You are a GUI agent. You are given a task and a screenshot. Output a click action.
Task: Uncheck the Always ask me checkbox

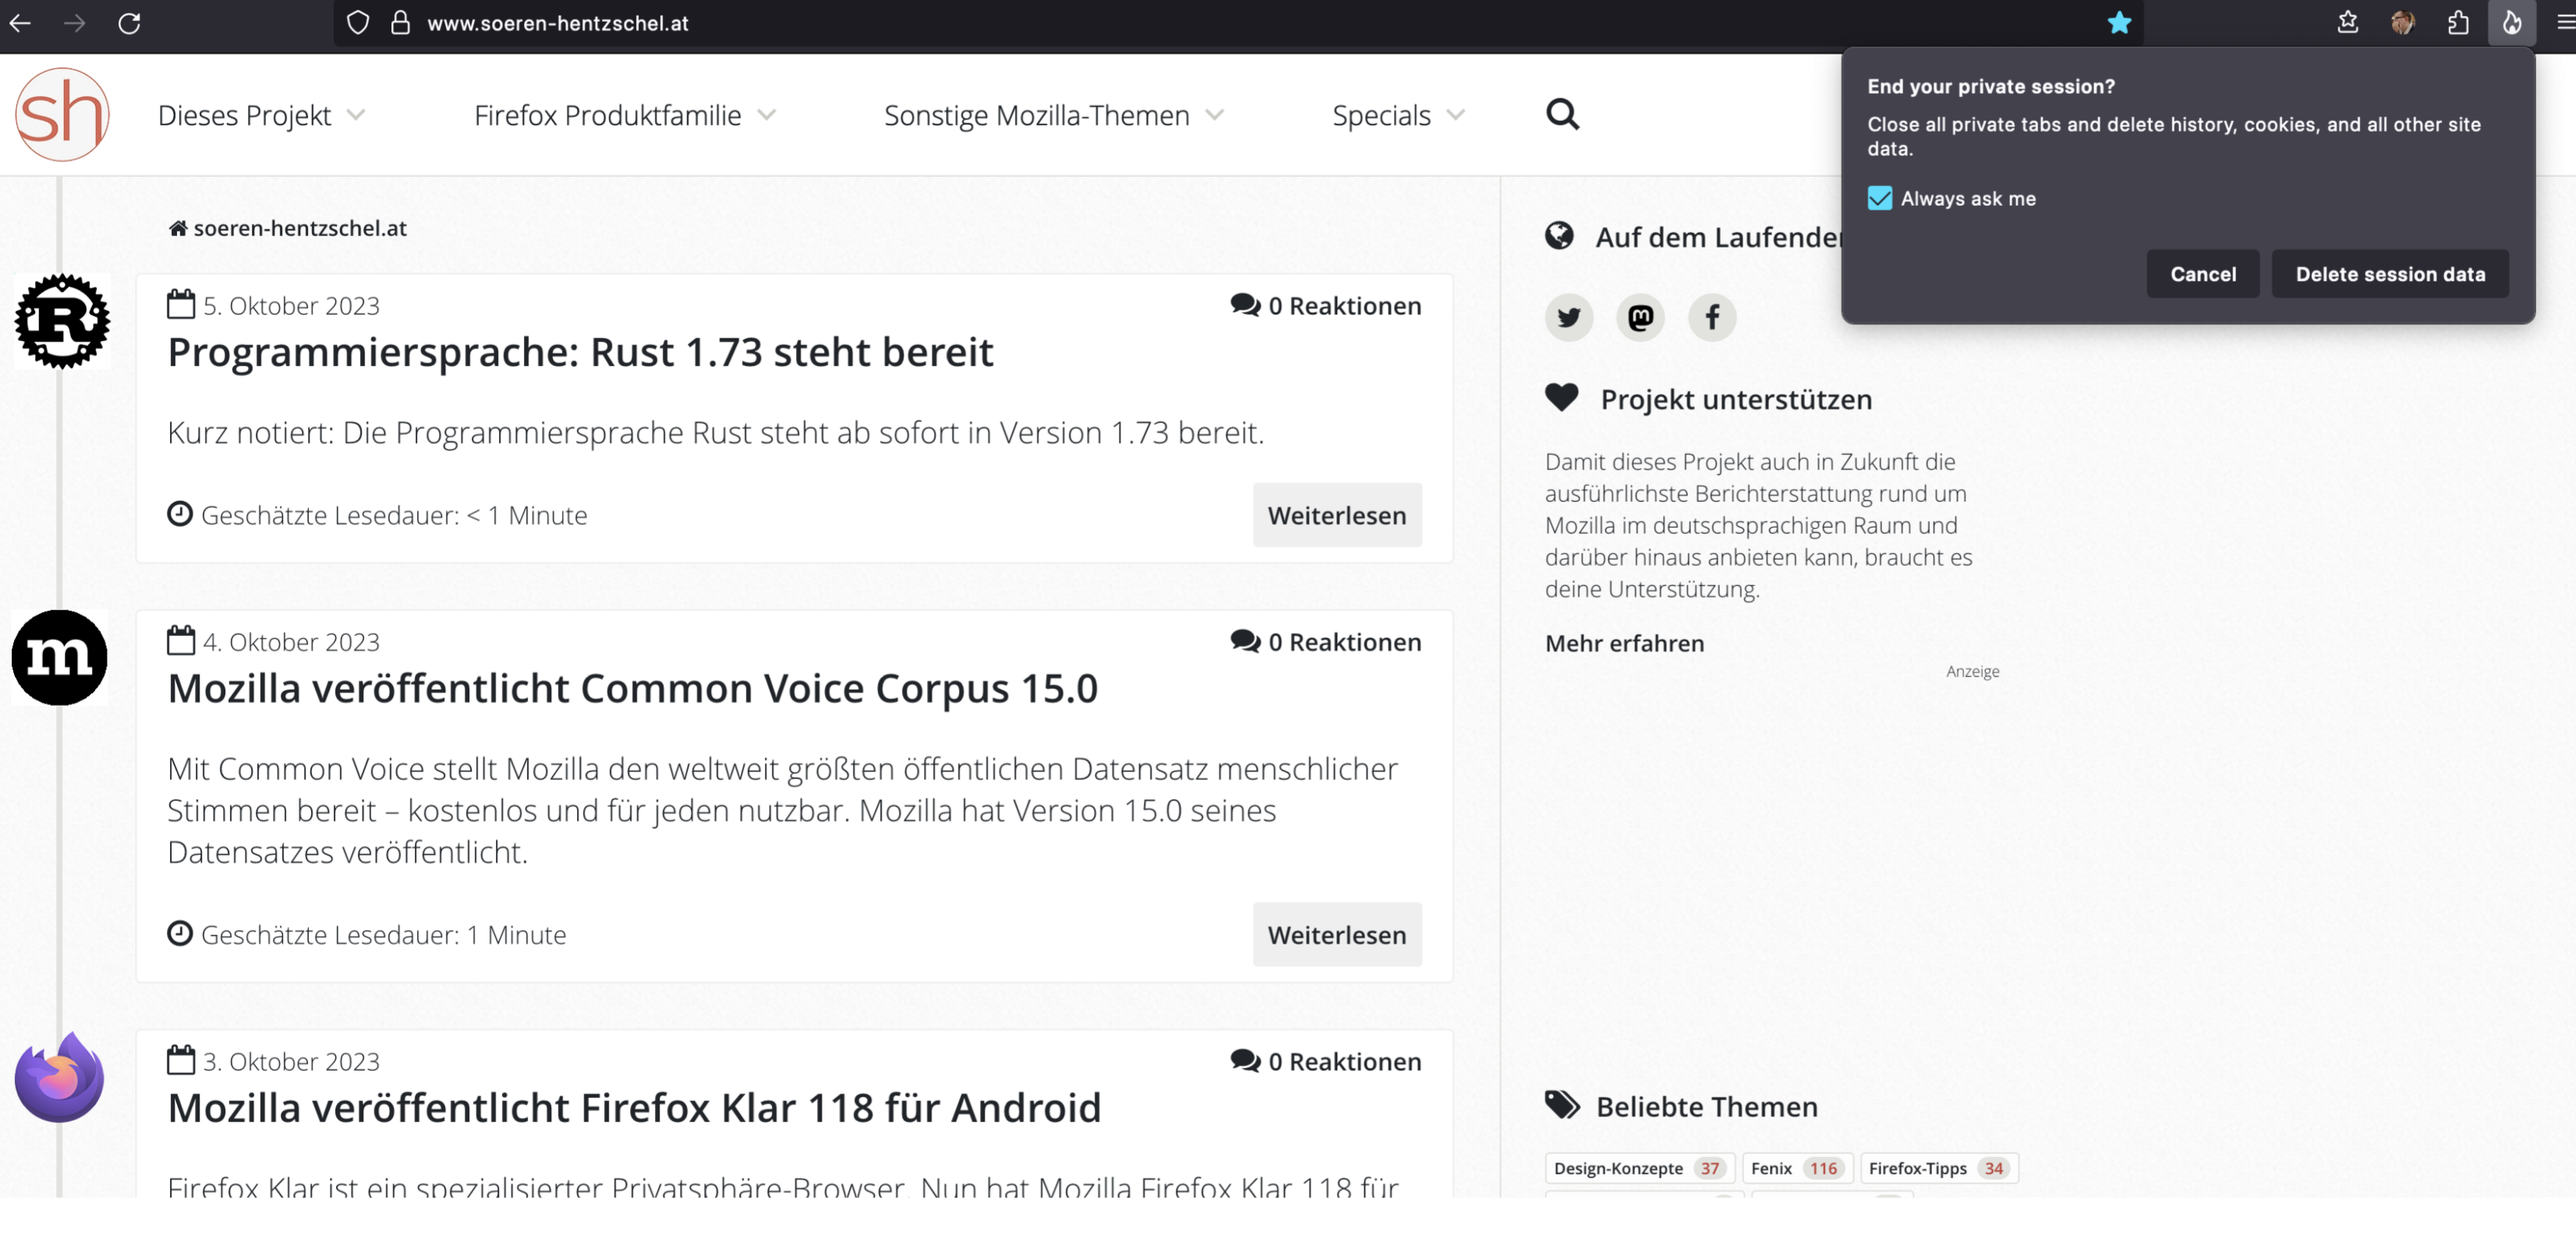click(1879, 198)
